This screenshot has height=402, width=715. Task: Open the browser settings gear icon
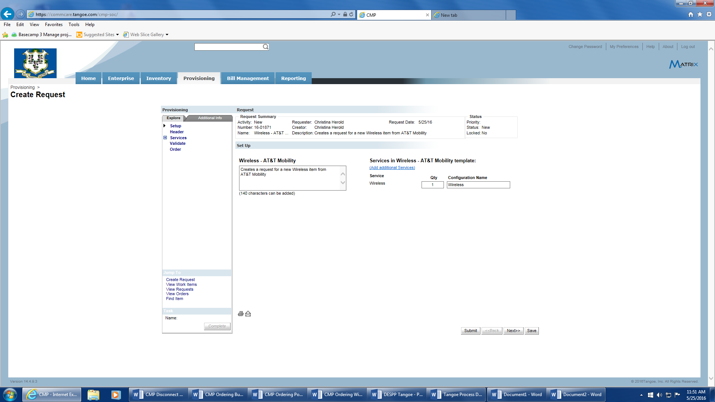(709, 15)
